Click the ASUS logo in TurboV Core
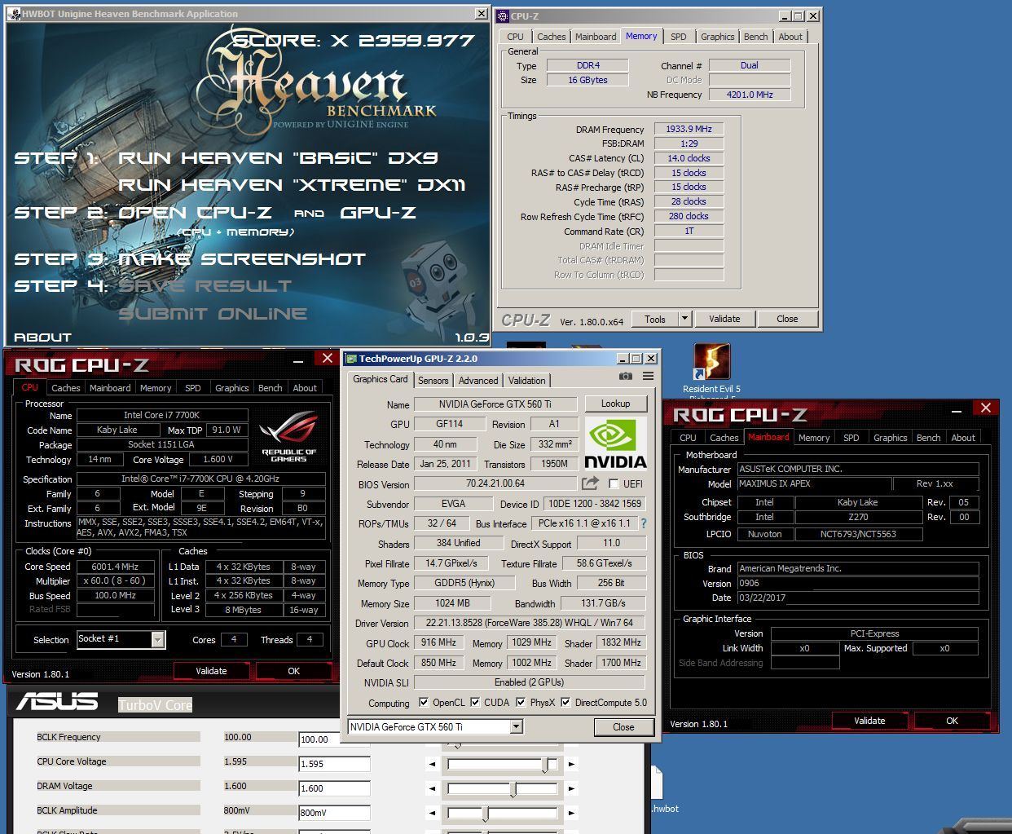The height and width of the screenshot is (834, 1012). pos(57,702)
